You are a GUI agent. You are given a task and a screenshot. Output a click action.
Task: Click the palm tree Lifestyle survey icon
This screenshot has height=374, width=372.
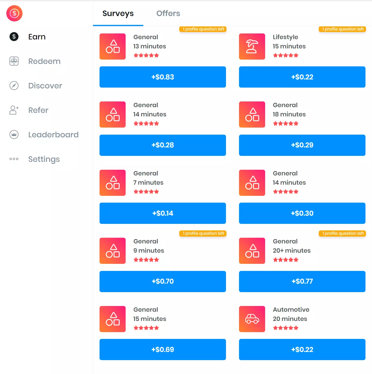(x=252, y=47)
